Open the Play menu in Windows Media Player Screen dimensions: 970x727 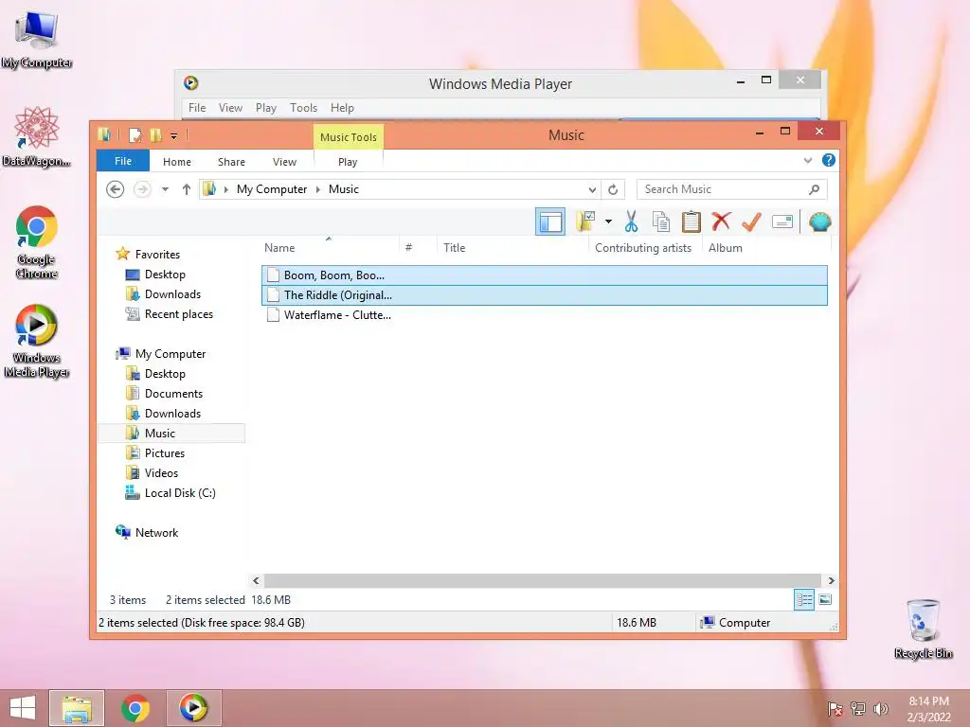266,108
